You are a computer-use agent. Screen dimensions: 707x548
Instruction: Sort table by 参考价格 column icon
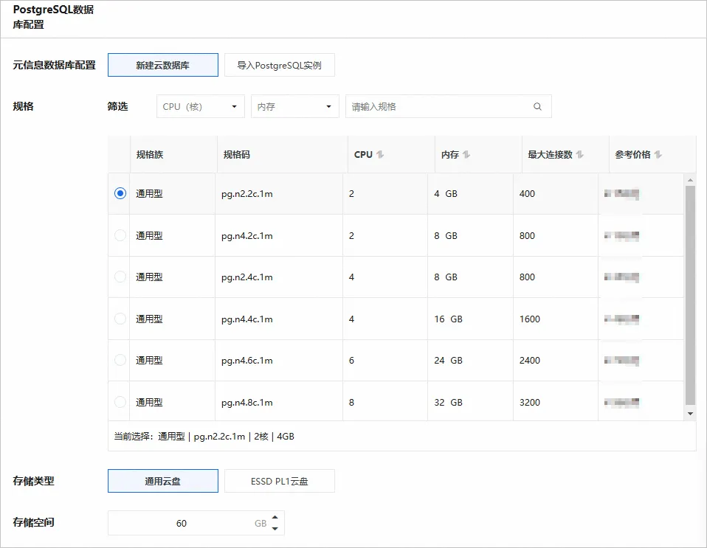[658, 155]
